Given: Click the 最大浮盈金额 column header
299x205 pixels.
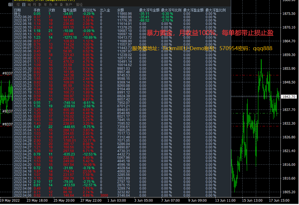Looking at the screenshot, I should coord(193,10).
